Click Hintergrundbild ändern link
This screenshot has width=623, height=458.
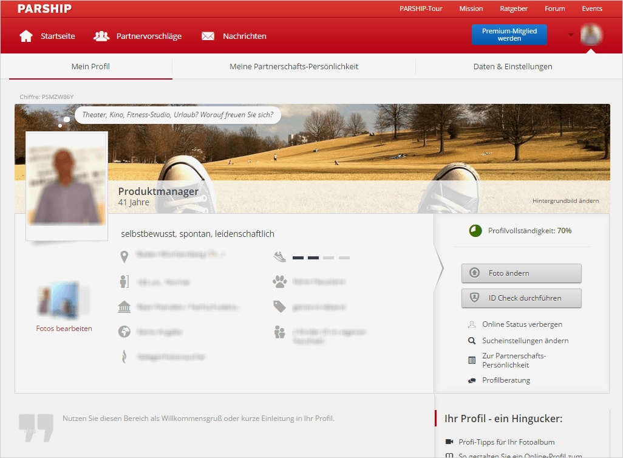(x=565, y=201)
